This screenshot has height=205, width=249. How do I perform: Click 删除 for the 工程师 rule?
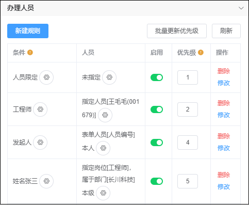(x=224, y=103)
